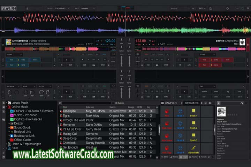Toggle deck B Bass stem pad

point(228,60)
